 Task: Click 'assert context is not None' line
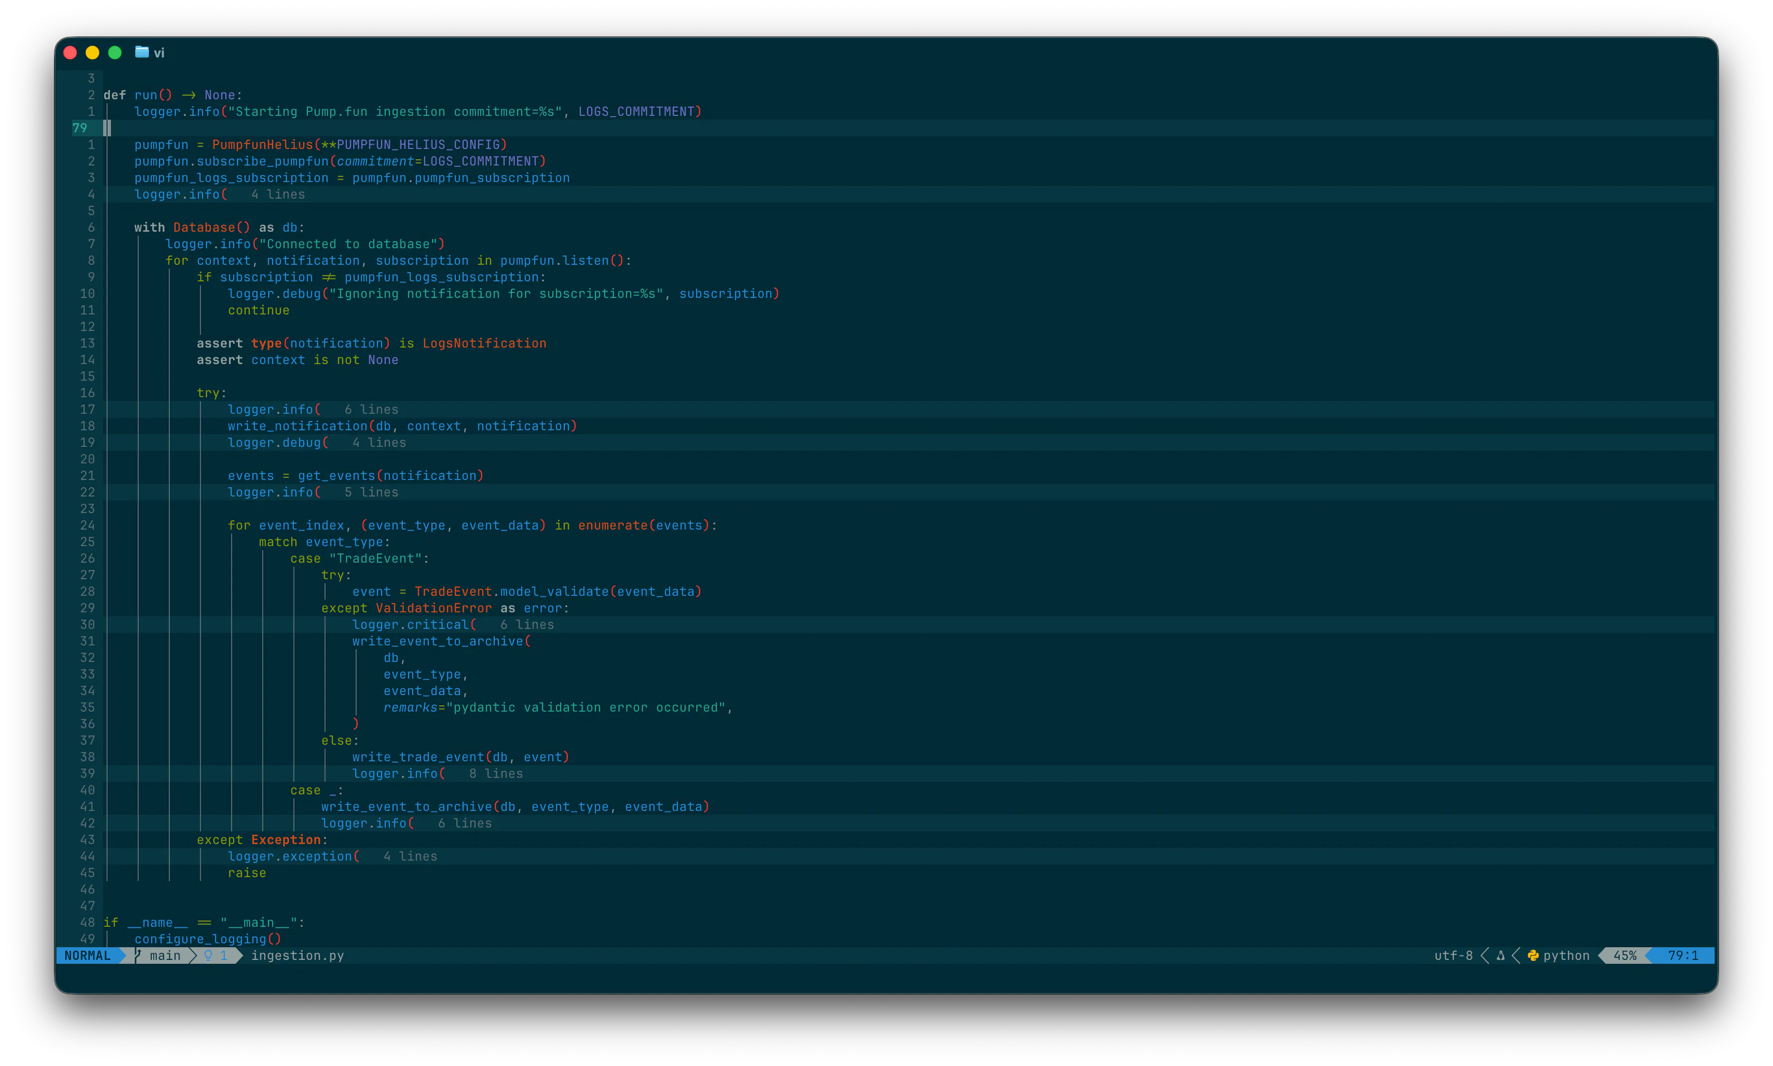pyautogui.click(x=297, y=360)
